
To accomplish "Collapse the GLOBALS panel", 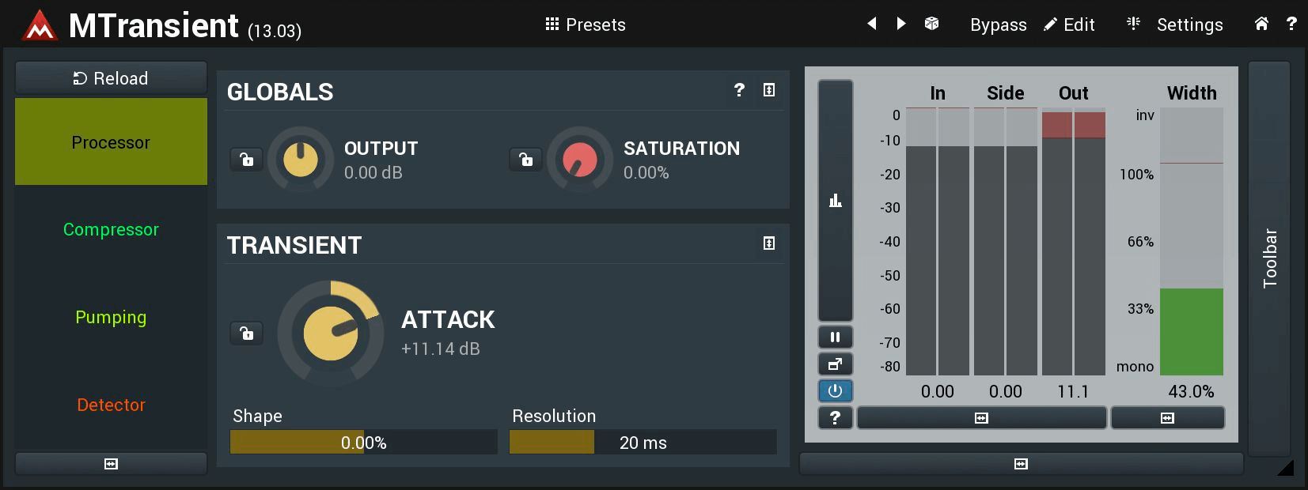I will point(769,90).
